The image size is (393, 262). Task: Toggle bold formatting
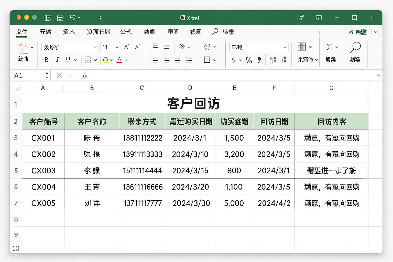coord(46,60)
